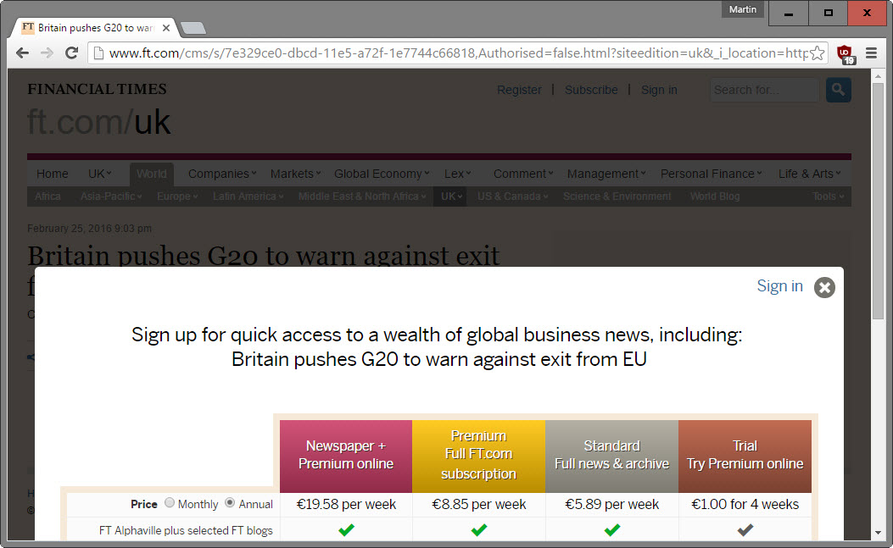
Task: Choose the Standard Full news & archive plan
Action: [x=611, y=456]
